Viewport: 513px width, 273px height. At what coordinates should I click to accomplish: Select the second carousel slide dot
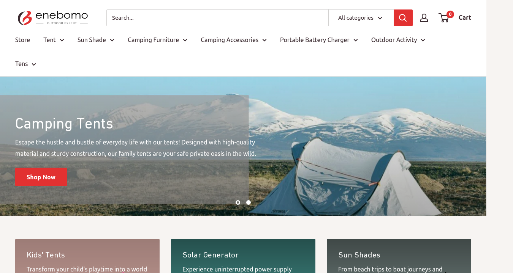[x=249, y=202]
